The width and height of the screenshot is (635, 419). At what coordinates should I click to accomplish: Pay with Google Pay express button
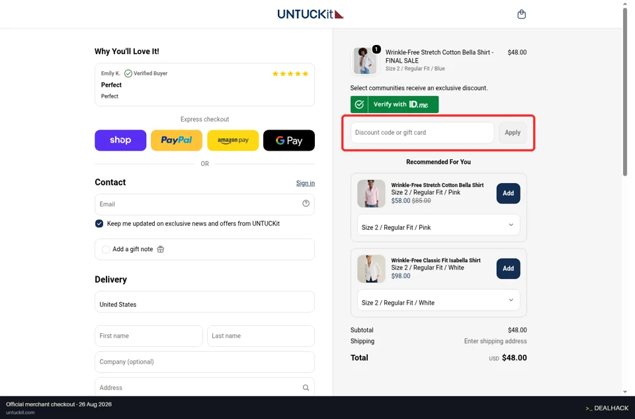(289, 140)
